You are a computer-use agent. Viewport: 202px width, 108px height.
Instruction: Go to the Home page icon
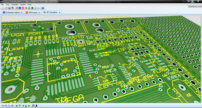tap(17, 8)
